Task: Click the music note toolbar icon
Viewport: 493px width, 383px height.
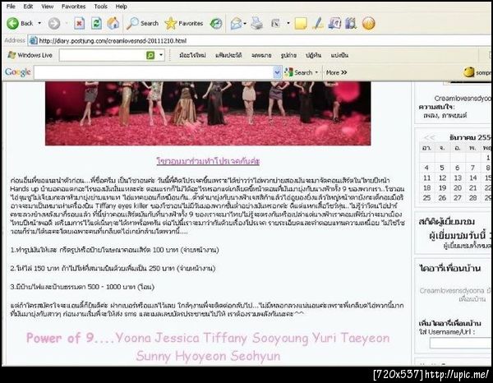Action: pyautogui.click(x=334, y=23)
